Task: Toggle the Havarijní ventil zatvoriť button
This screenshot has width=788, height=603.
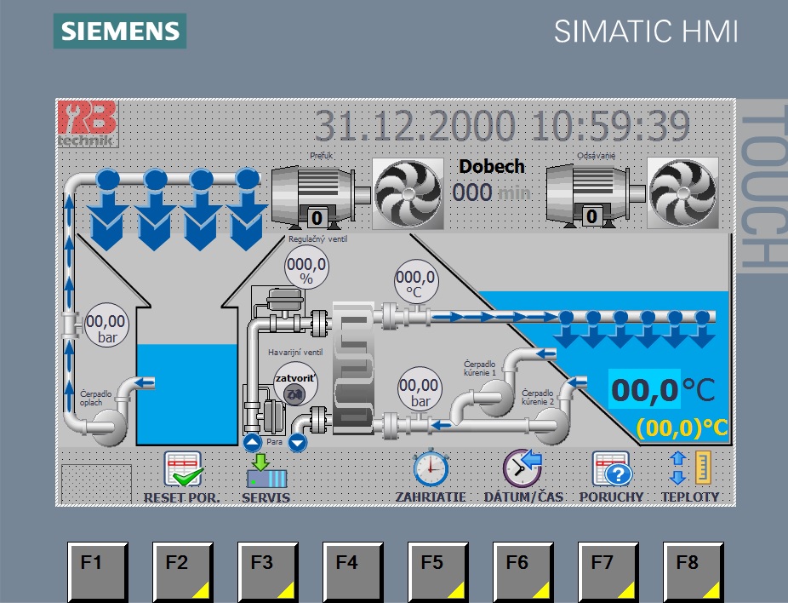Action: tap(294, 385)
